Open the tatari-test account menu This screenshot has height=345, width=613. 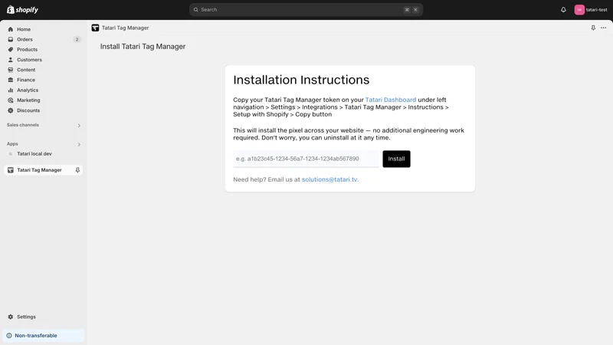[590, 10]
